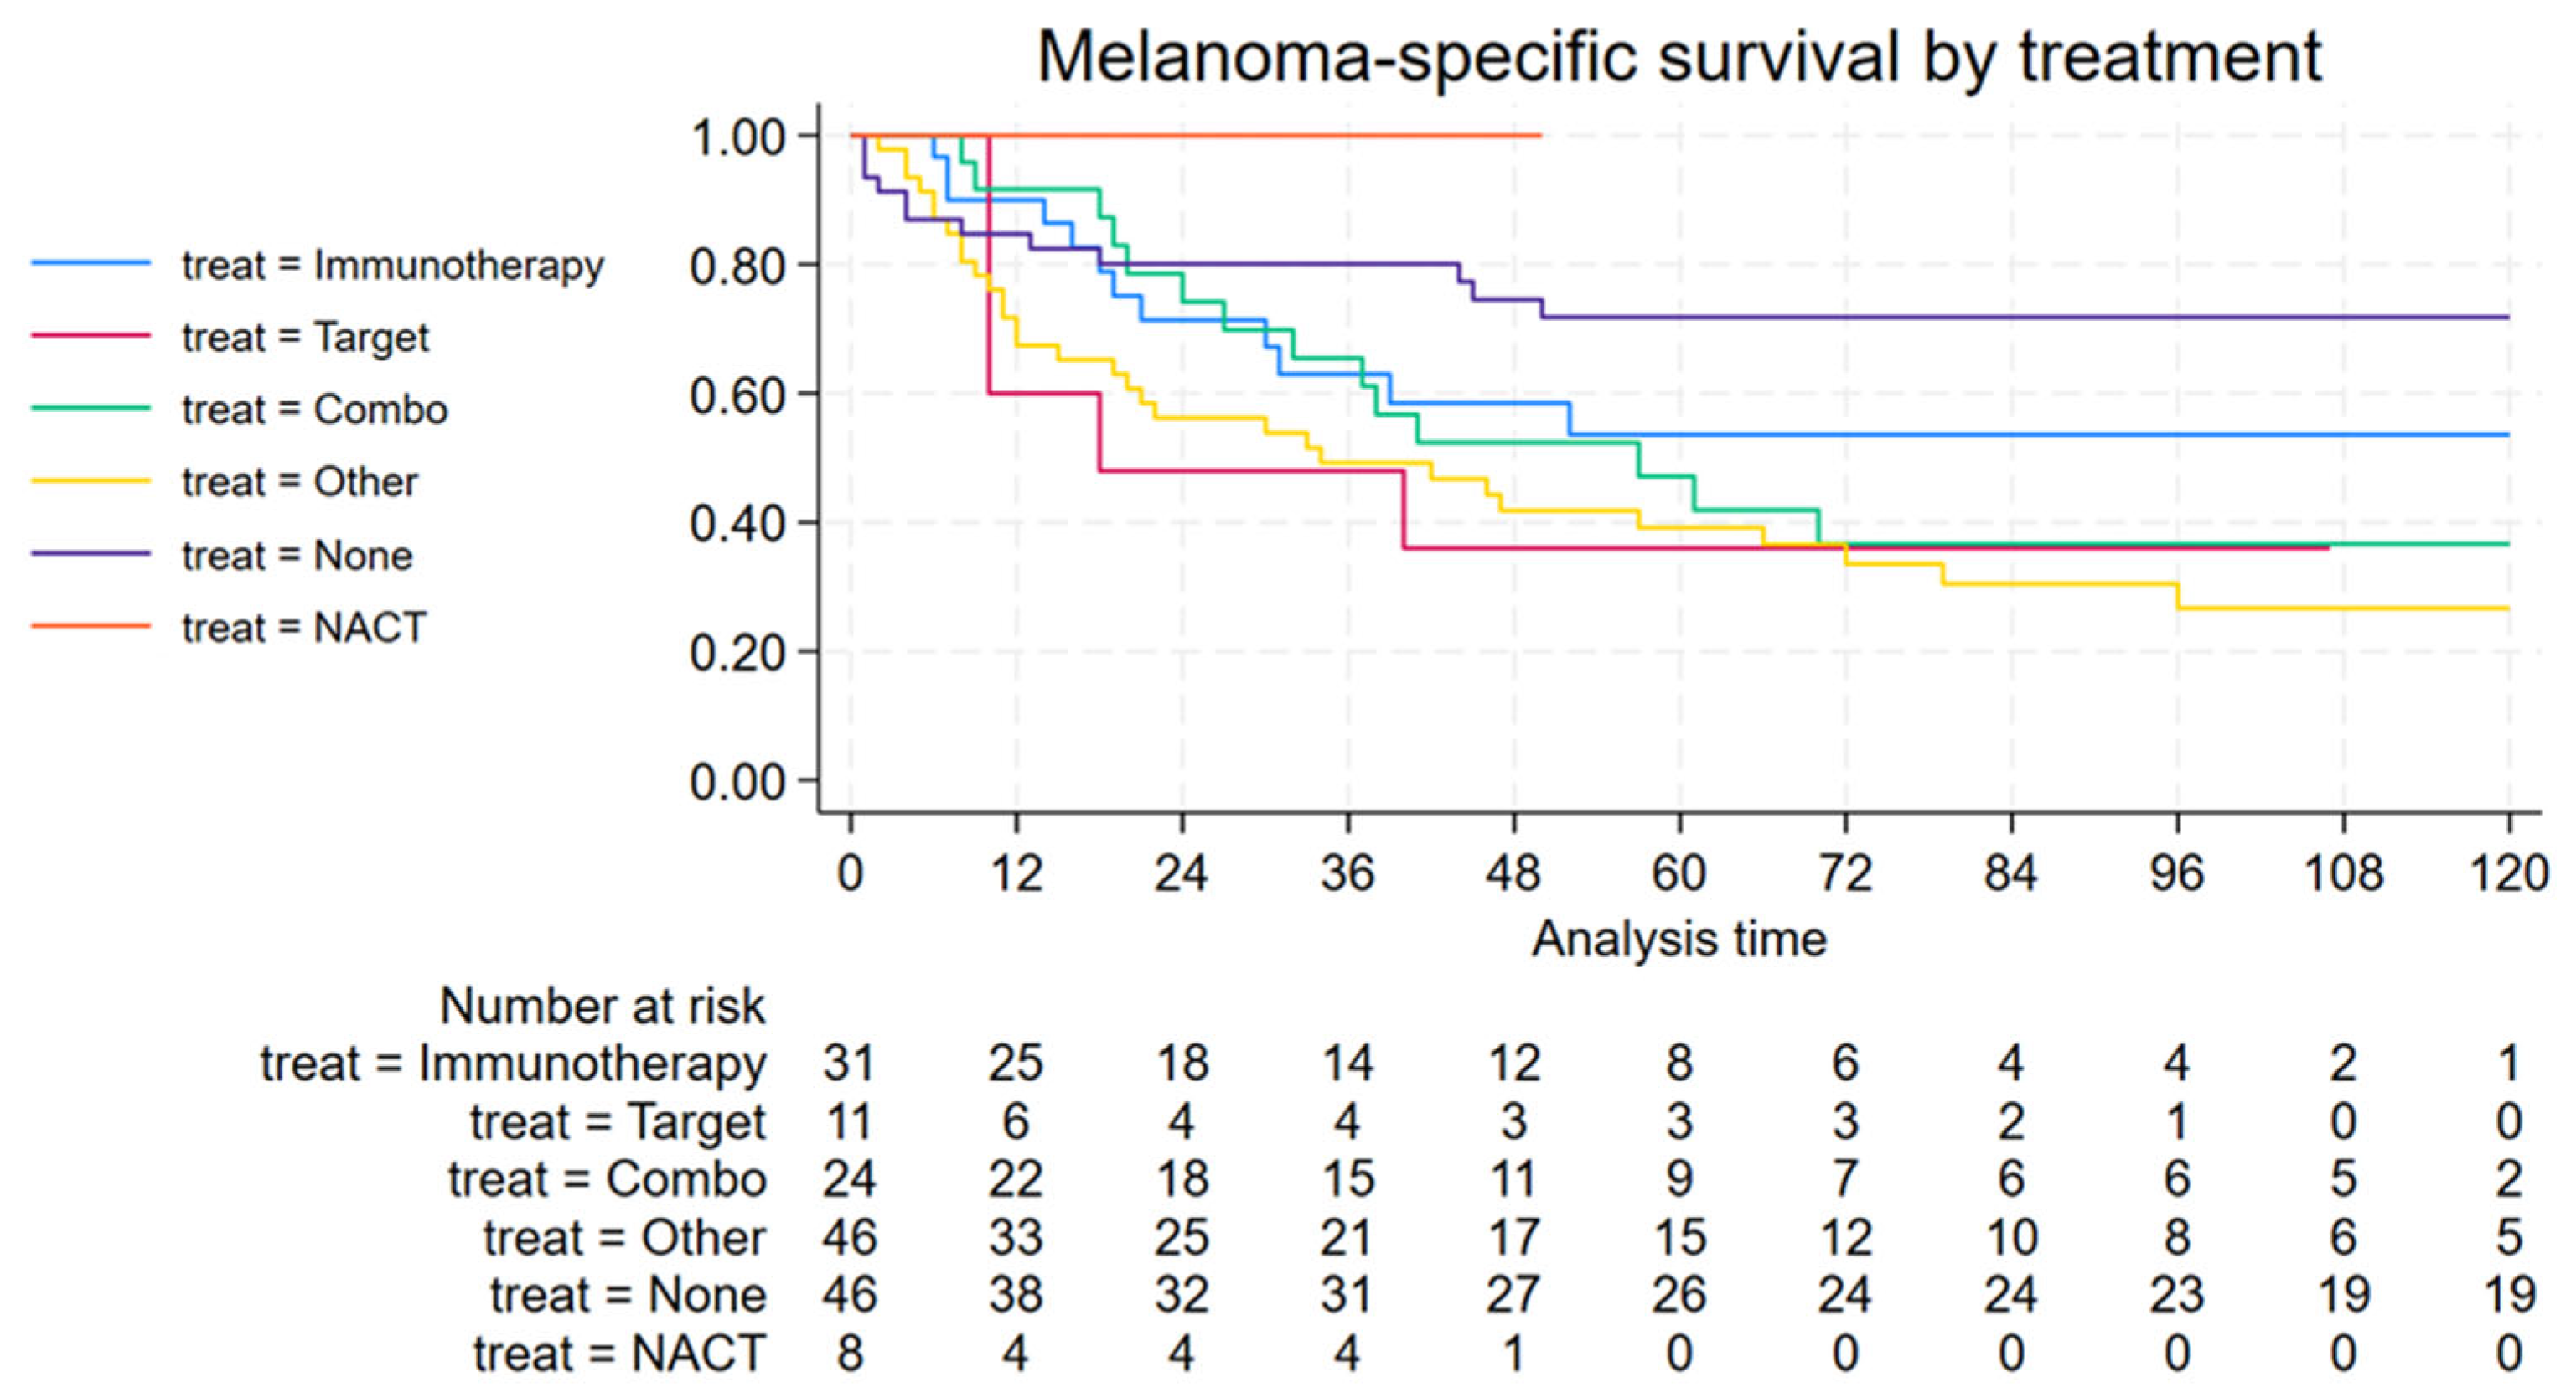
Task: Click the 'treat = None' row label in risk table
Action: 628,1295
